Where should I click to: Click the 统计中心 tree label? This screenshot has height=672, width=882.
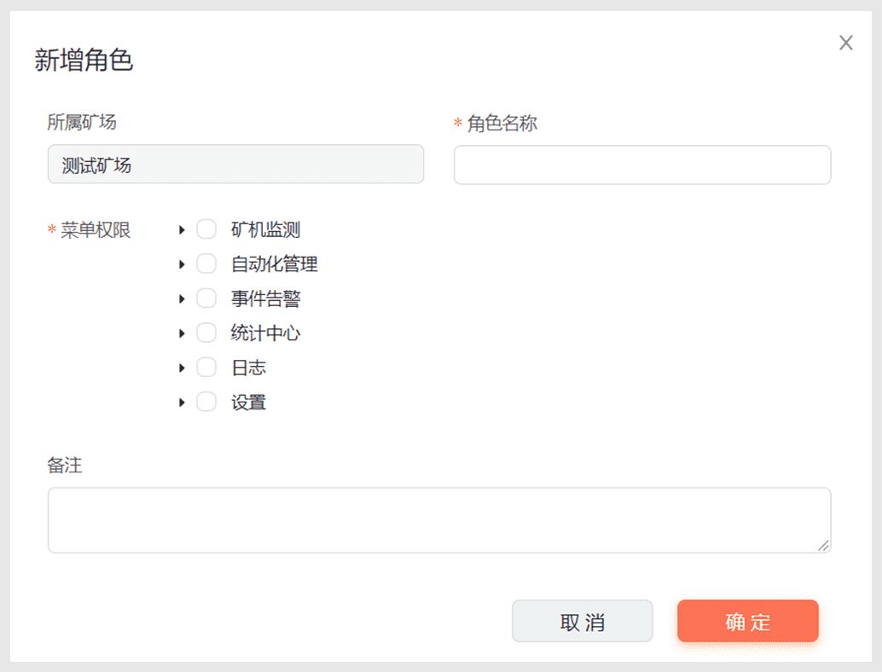click(x=265, y=333)
